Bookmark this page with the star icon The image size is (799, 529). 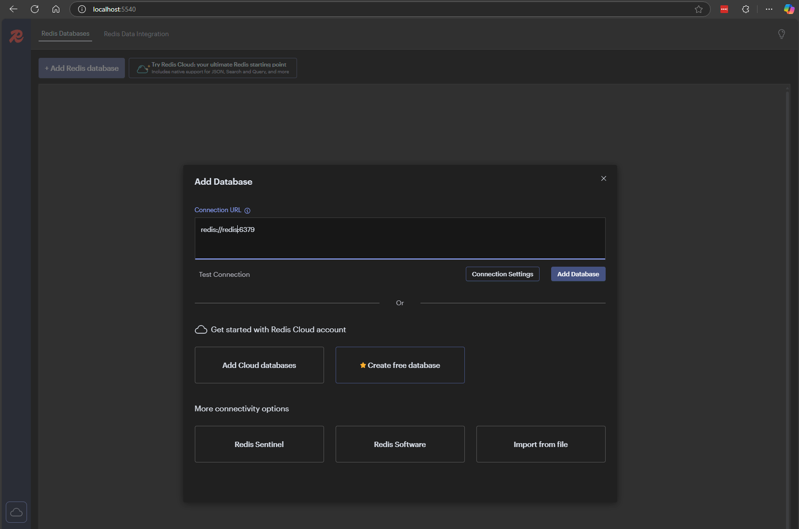(699, 9)
